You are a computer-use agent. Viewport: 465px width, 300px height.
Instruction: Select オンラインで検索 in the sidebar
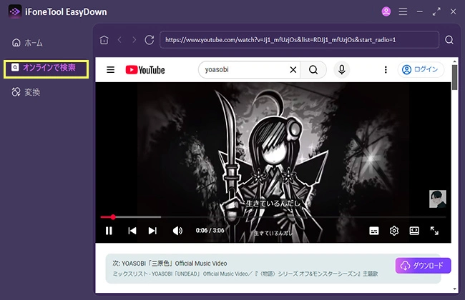[x=46, y=69]
